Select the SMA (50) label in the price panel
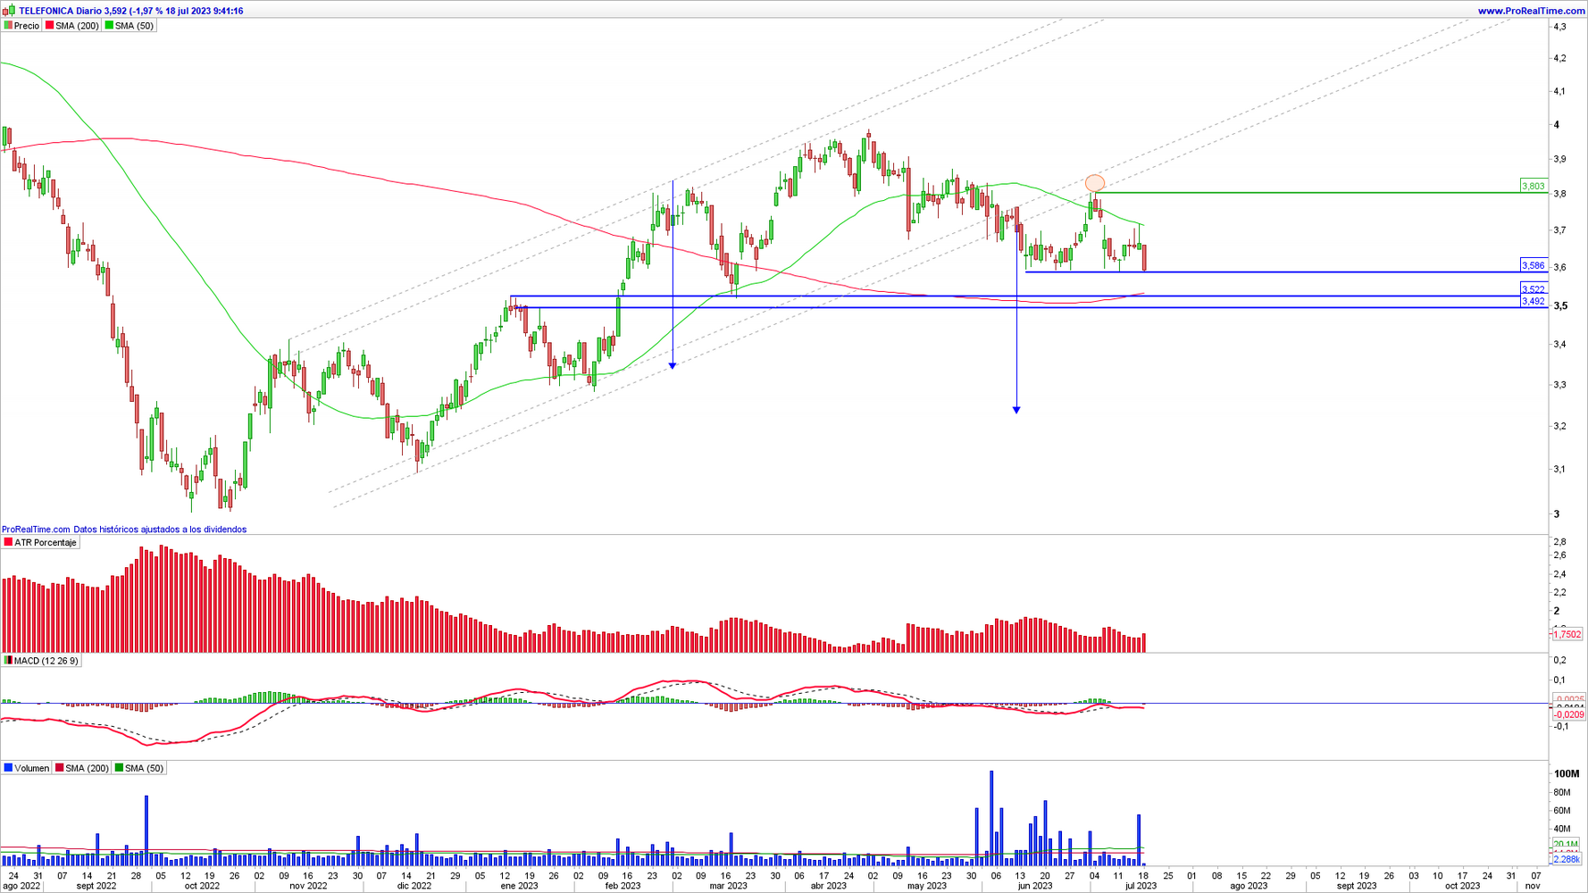 134,26
